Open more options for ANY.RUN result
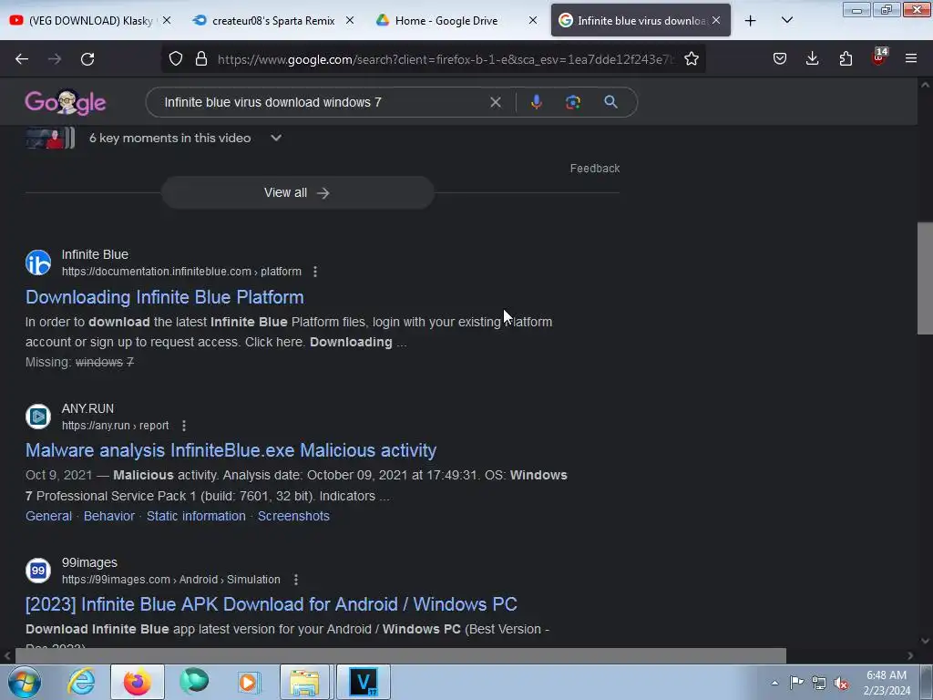 click(184, 426)
